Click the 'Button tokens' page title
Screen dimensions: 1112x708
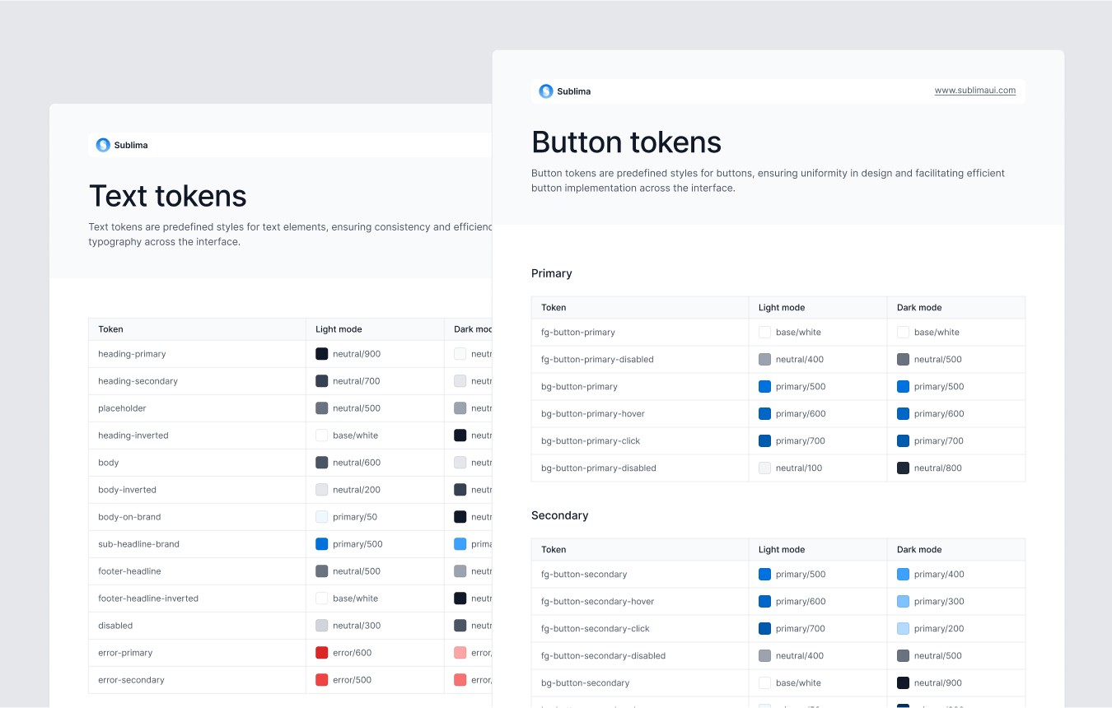coord(626,142)
